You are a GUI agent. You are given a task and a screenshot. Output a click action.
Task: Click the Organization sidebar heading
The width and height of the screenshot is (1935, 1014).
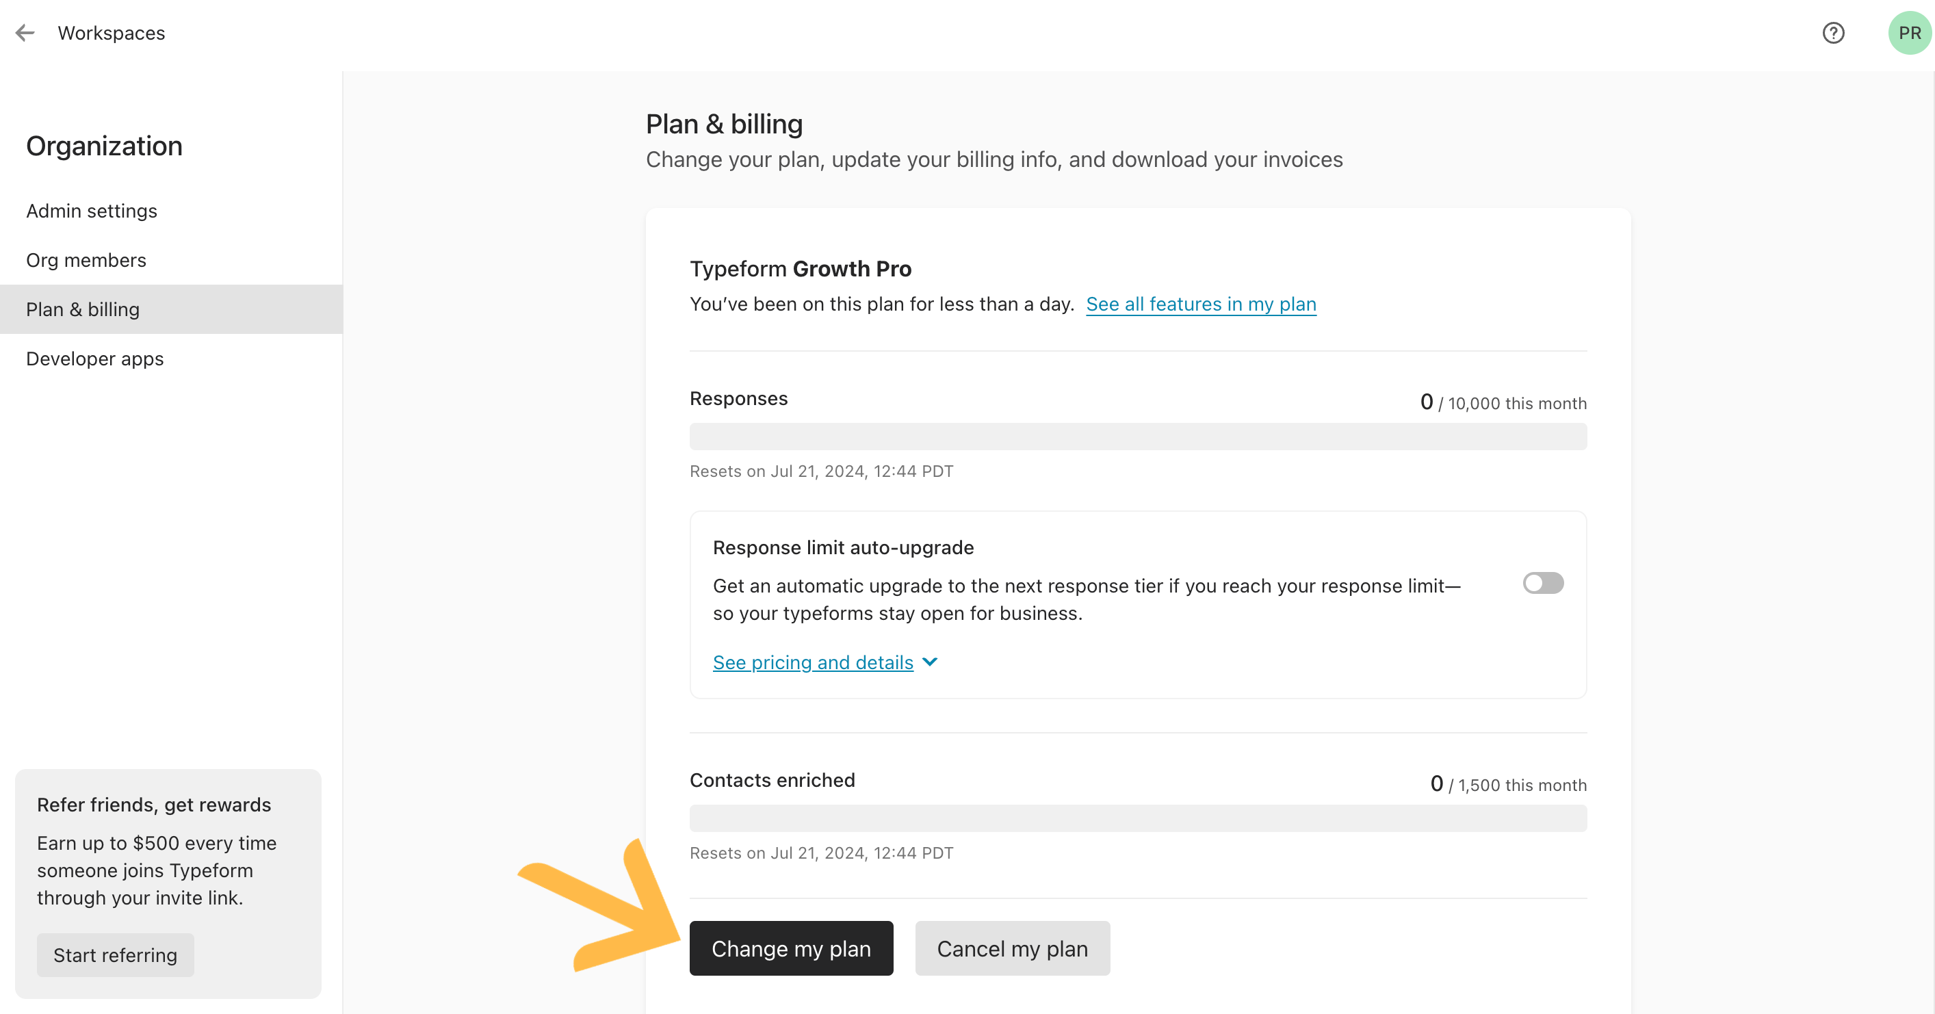104,146
